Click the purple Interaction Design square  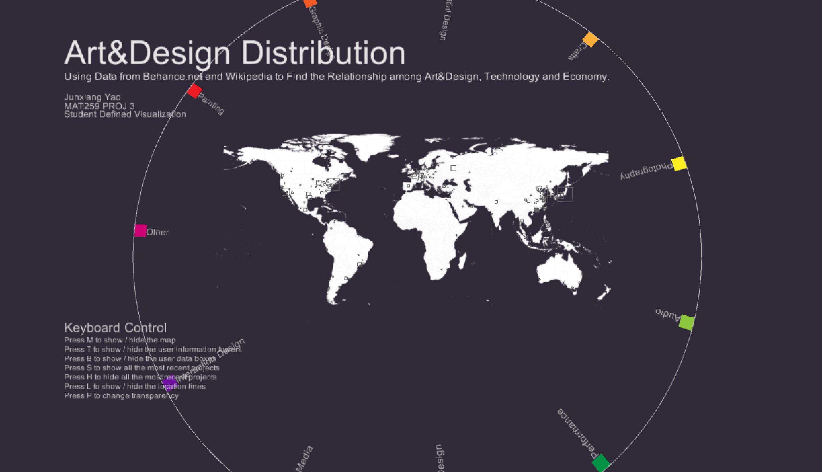[169, 383]
